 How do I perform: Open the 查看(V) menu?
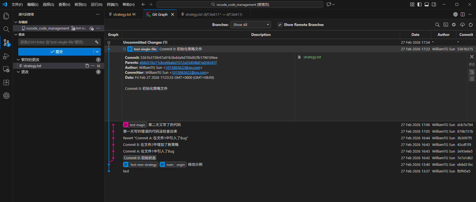[x=64, y=4]
